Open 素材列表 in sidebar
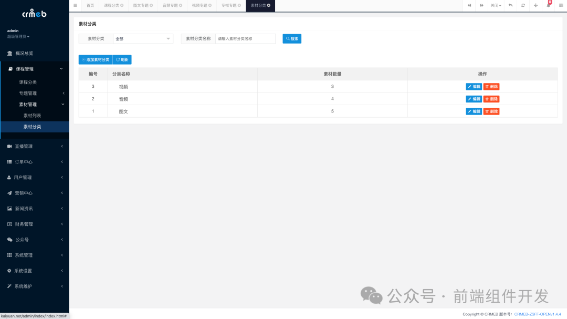 pos(32,116)
